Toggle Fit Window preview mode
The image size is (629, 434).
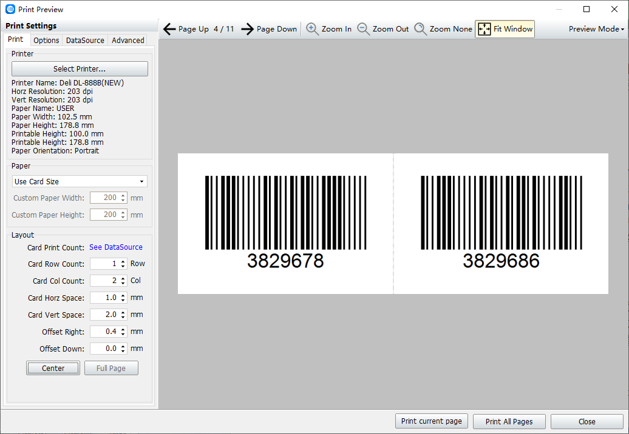point(505,29)
